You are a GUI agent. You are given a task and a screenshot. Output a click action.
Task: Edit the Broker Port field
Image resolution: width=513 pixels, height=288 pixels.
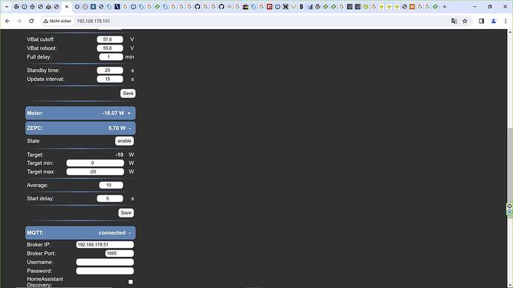click(x=120, y=253)
